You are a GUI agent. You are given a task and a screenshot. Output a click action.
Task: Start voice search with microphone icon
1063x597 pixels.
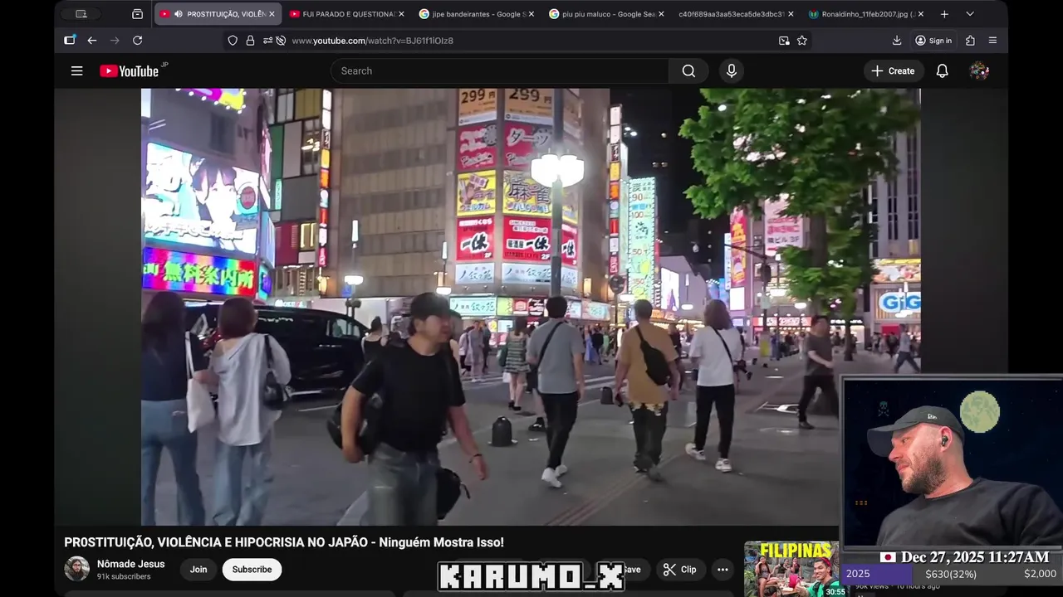(x=732, y=71)
